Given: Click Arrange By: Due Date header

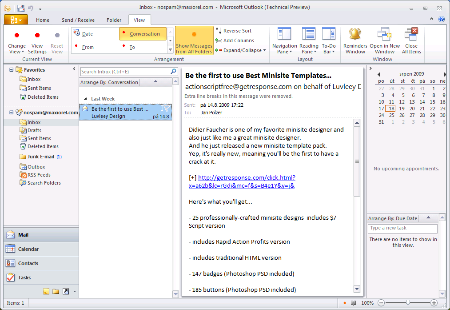Looking at the screenshot, I should tap(392, 218).
